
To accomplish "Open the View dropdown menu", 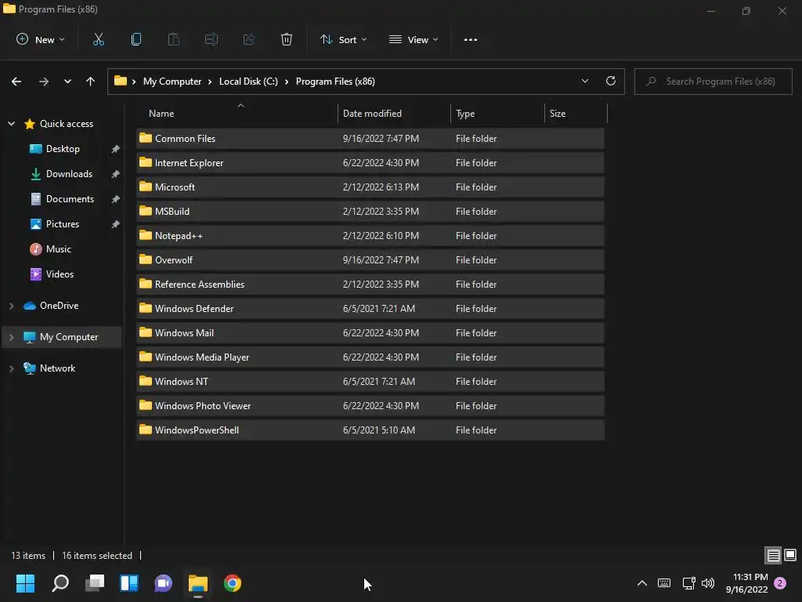I will pyautogui.click(x=414, y=39).
